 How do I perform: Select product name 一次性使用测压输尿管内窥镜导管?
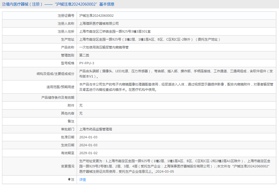pos(104,47)
